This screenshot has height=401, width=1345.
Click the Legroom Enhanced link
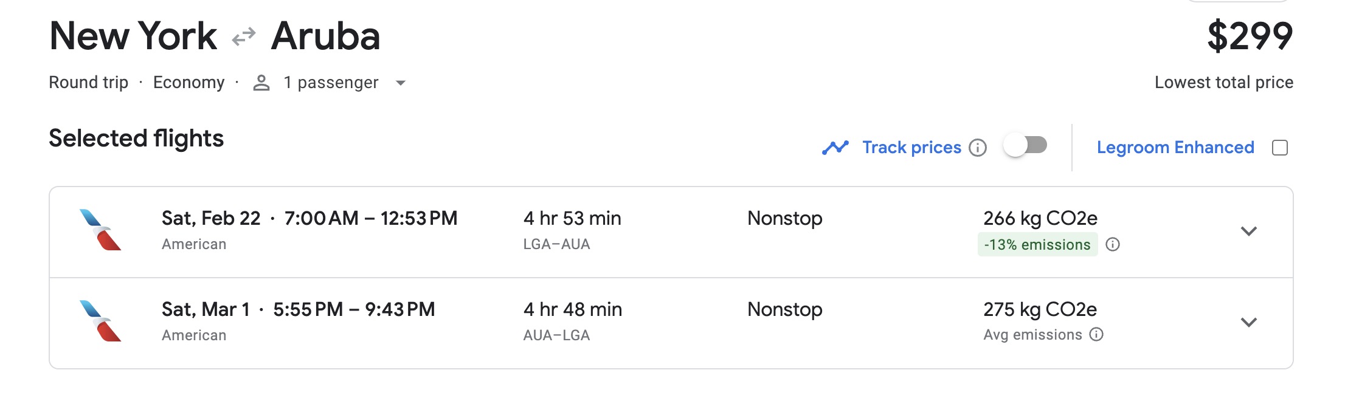1175,146
